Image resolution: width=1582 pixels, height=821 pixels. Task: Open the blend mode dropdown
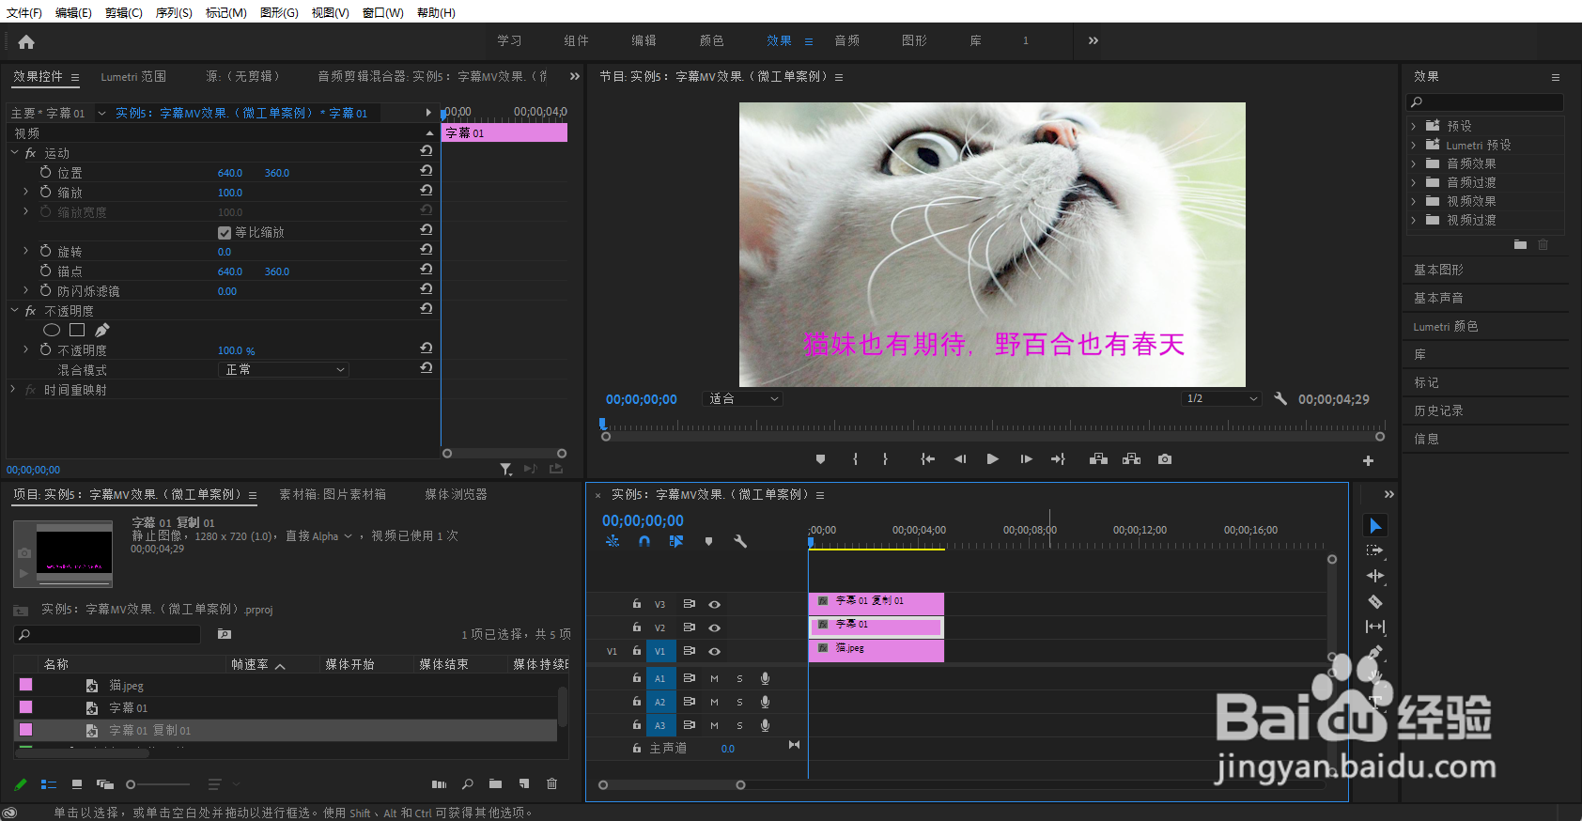(284, 370)
